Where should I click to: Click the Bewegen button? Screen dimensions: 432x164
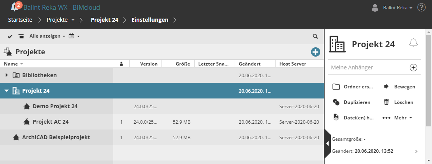(399, 87)
